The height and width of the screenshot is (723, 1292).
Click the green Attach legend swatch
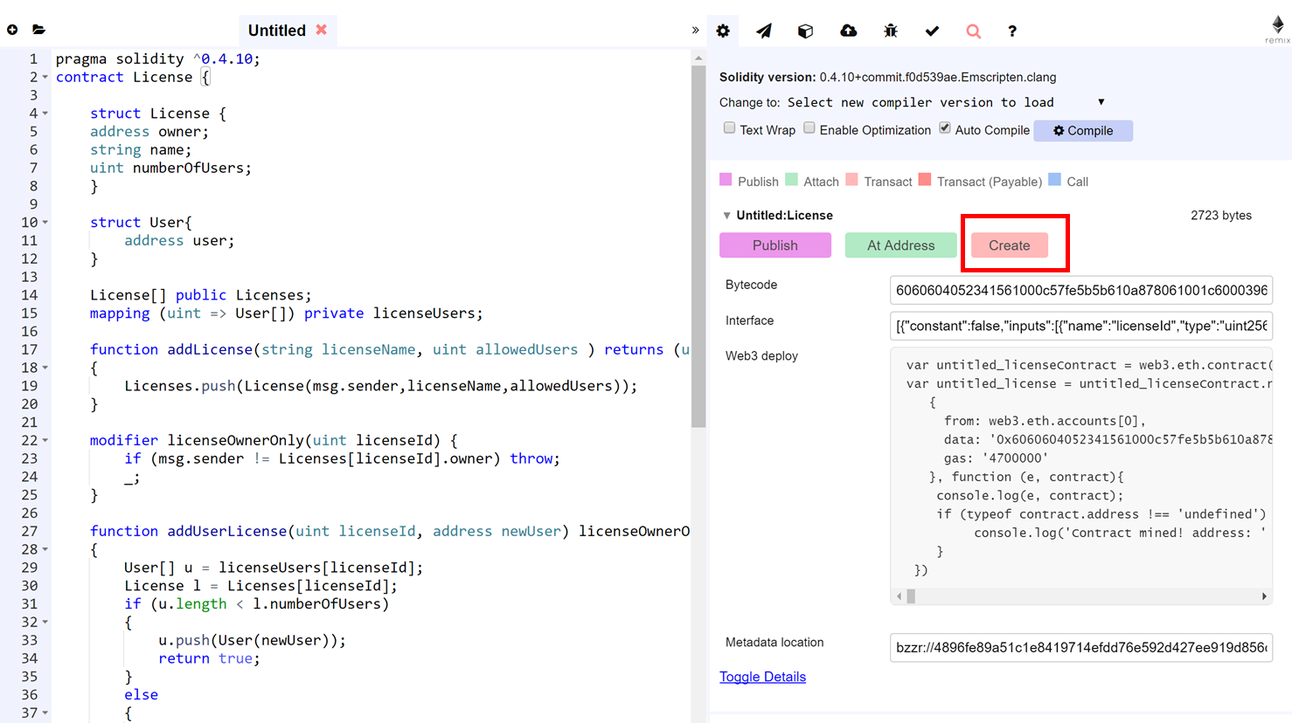point(791,180)
